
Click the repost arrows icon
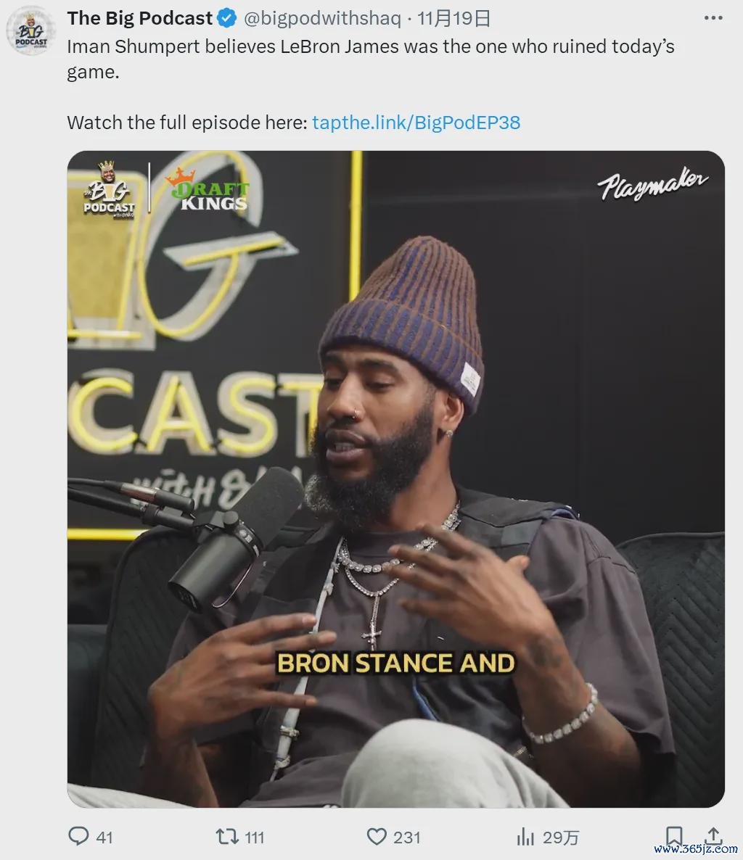coord(226,836)
